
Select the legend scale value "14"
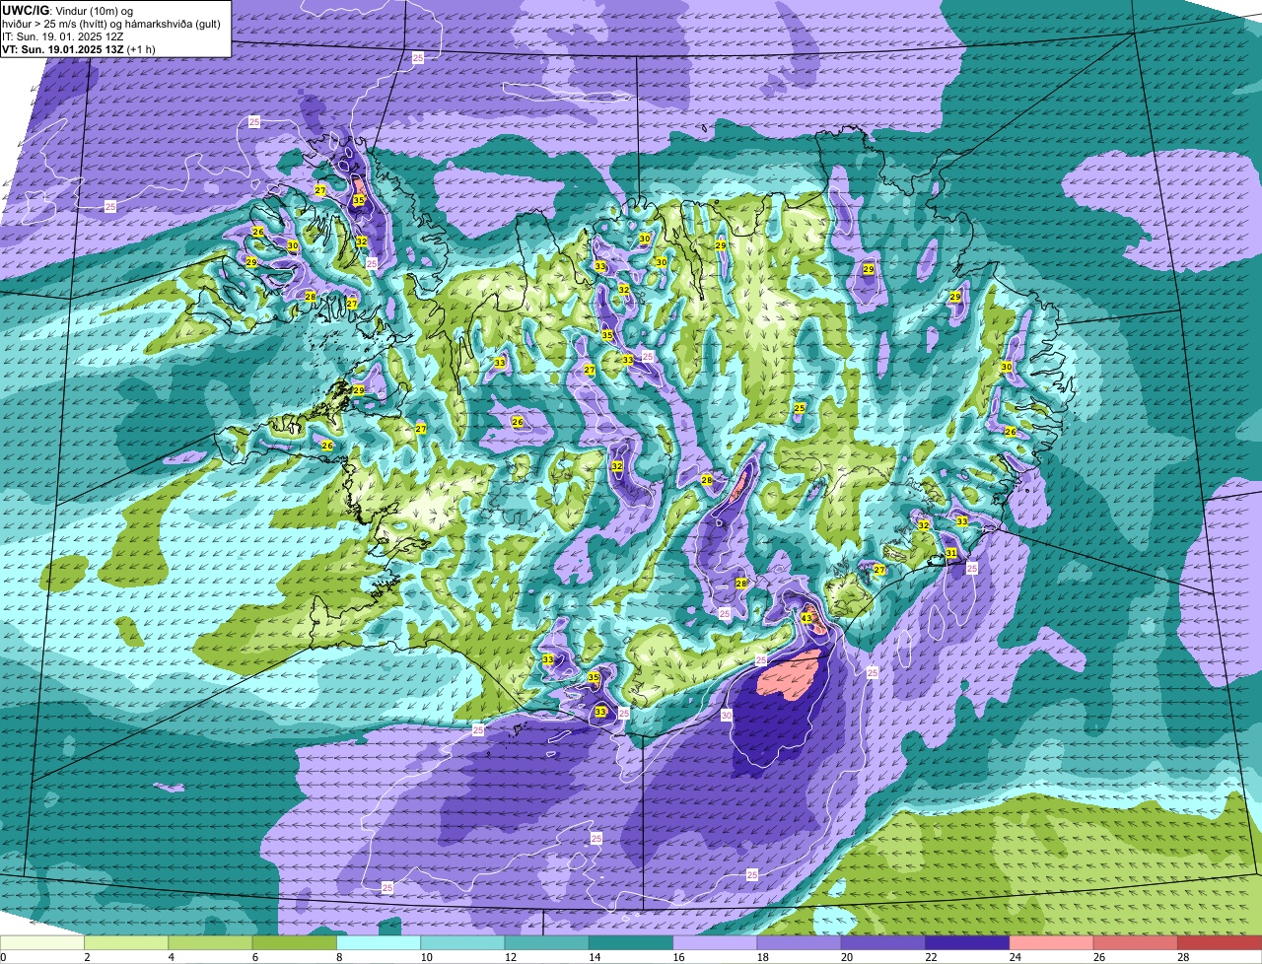(x=594, y=957)
